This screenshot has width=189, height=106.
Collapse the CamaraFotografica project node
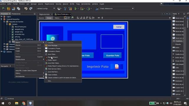coord(1,19)
